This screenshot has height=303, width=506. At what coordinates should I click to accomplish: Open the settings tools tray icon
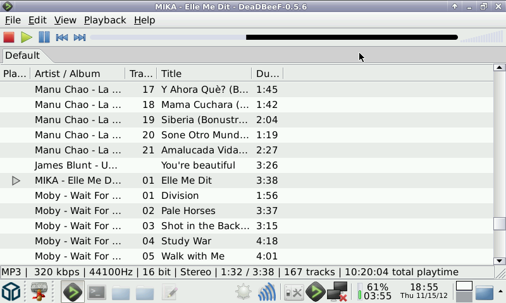tap(293, 292)
